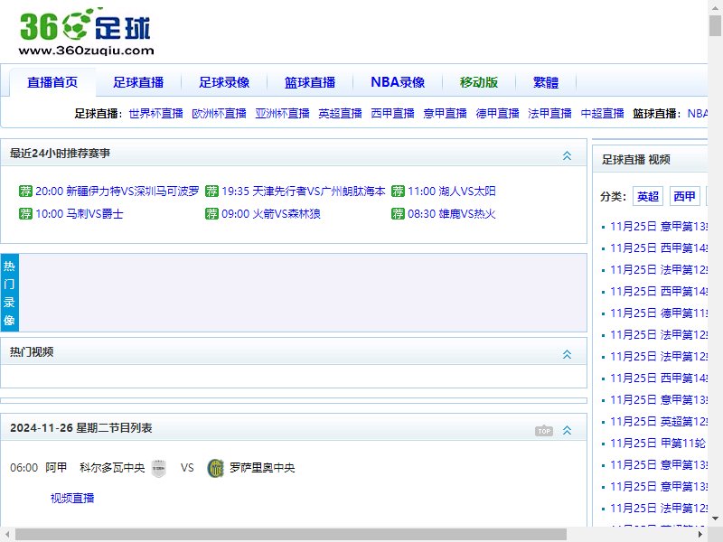Open the 足球录像 tab

(x=224, y=82)
